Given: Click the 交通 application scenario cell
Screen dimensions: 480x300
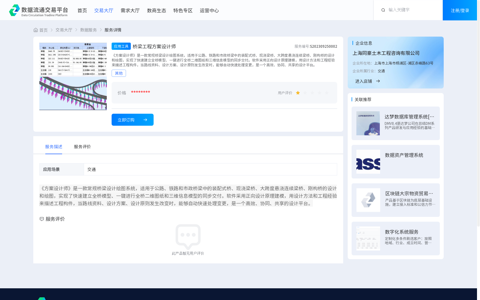Looking at the screenshot, I should pos(210,169).
